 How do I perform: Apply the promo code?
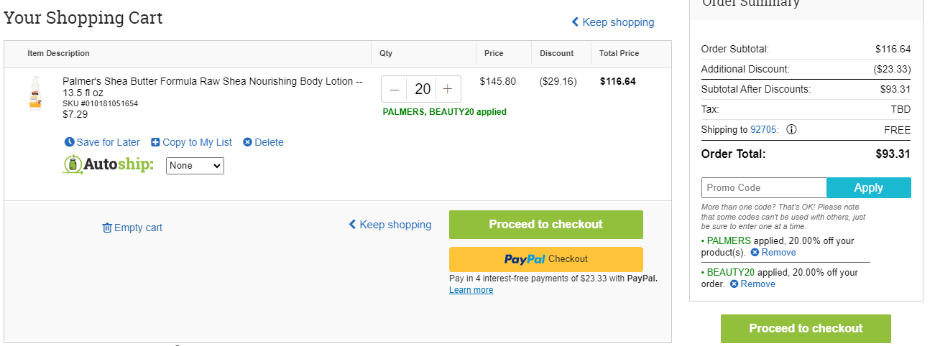point(868,187)
